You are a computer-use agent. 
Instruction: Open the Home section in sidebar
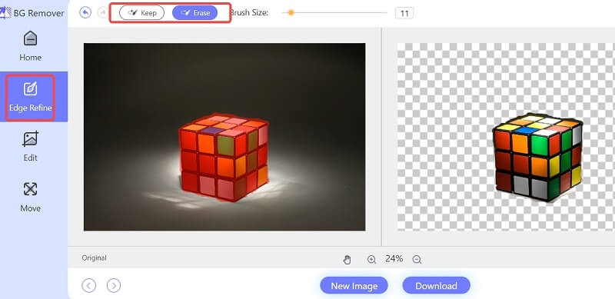coord(30,46)
